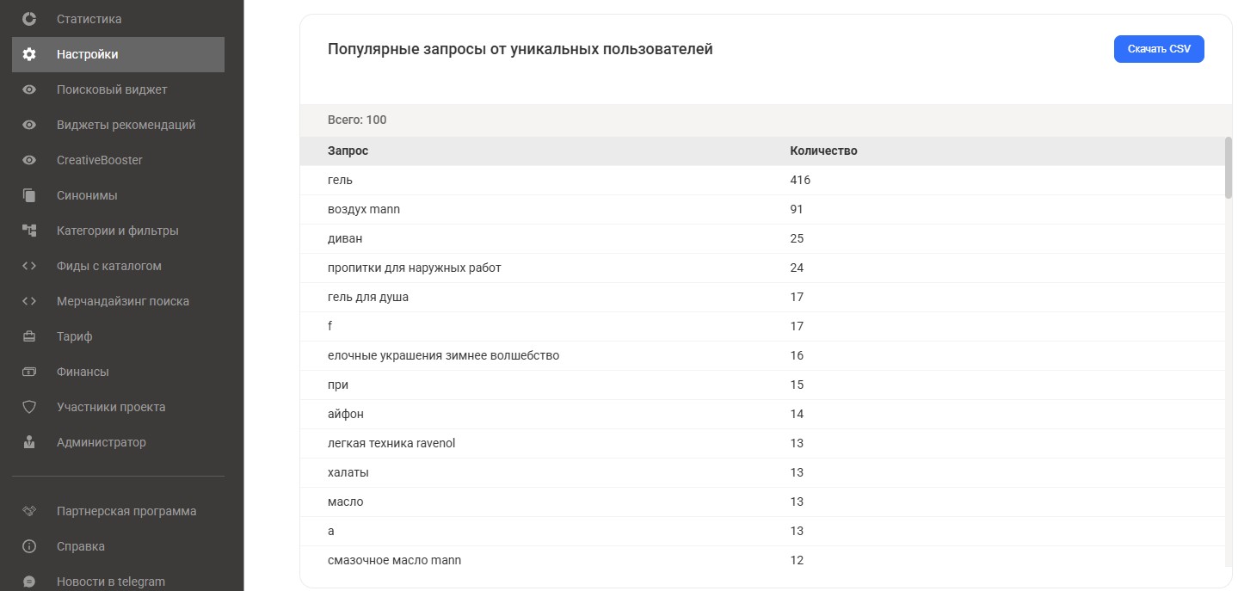This screenshot has width=1238, height=591.
Task: Open Новости в telegram from the sidebar
Action: tap(110, 581)
